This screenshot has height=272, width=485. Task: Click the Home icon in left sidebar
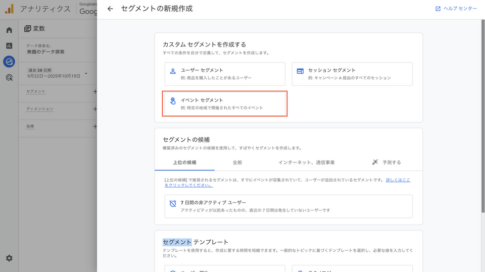9,30
